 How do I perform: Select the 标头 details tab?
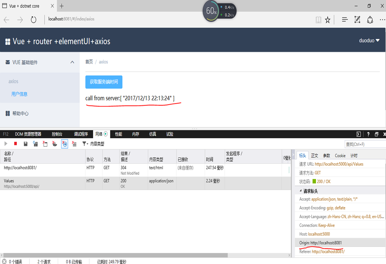(x=302, y=155)
